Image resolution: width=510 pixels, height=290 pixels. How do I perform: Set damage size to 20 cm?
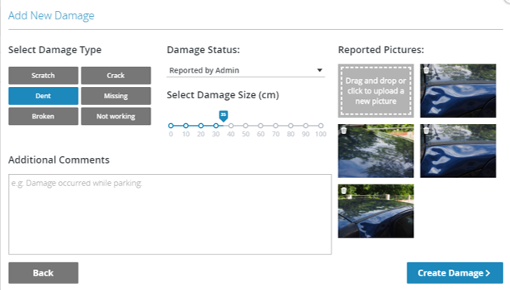[x=201, y=126]
